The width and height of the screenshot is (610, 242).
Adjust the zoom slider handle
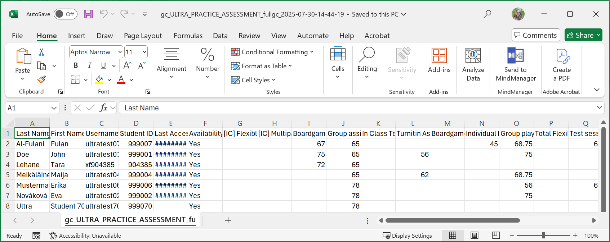coord(543,236)
